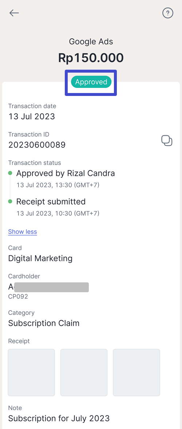Viewport: 182px width, 429px height.
Task: Tap the cardholder code CP092
Action: pyautogui.click(x=18, y=297)
